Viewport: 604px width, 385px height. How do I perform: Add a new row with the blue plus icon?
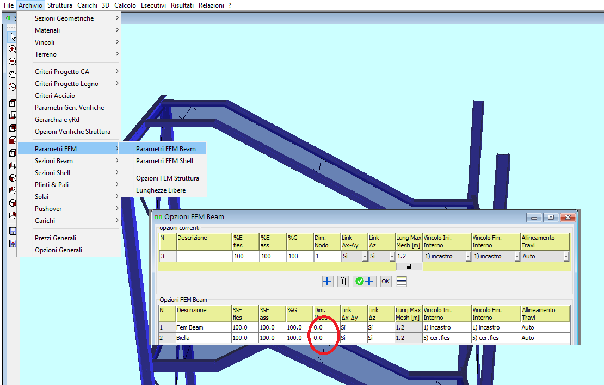tap(328, 282)
